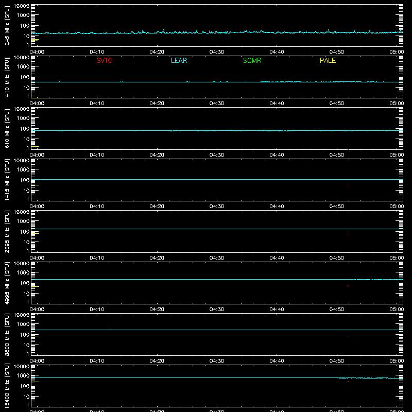Select the 4995 MHz [SFU] axis title

point(7,283)
